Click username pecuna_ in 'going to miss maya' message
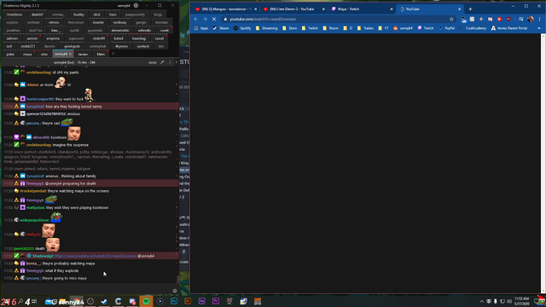This screenshot has width=546, height=307. tap(33, 278)
